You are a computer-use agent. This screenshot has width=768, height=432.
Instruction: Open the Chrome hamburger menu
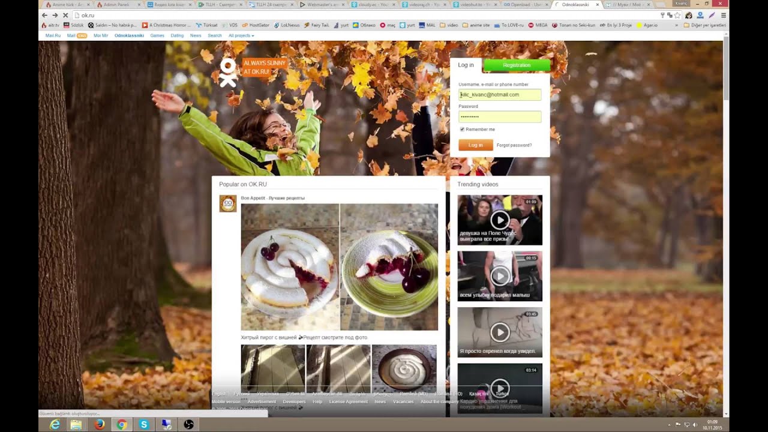point(724,15)
